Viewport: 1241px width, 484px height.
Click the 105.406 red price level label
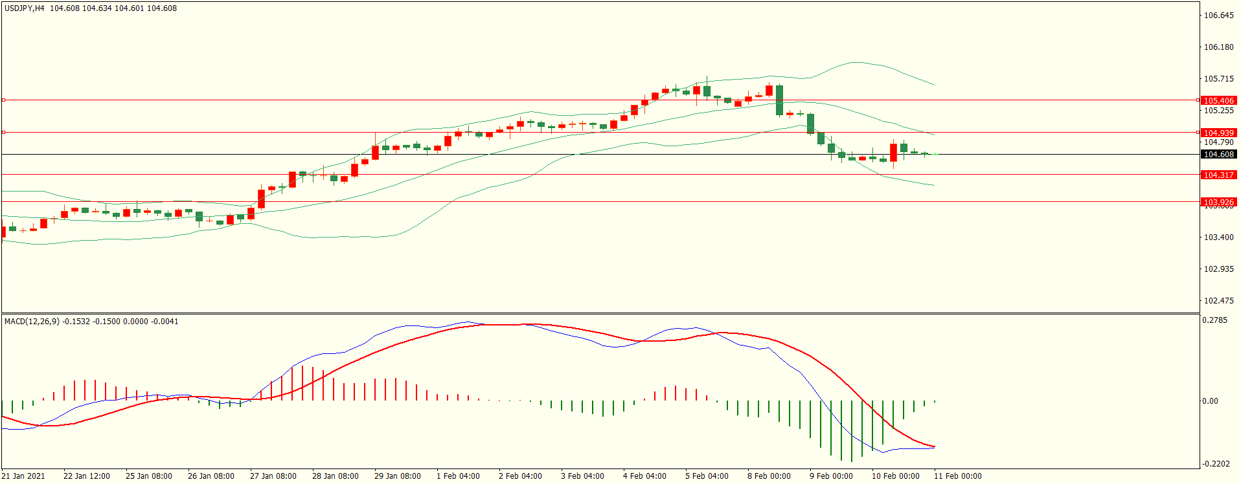[x=1218, y=100]
